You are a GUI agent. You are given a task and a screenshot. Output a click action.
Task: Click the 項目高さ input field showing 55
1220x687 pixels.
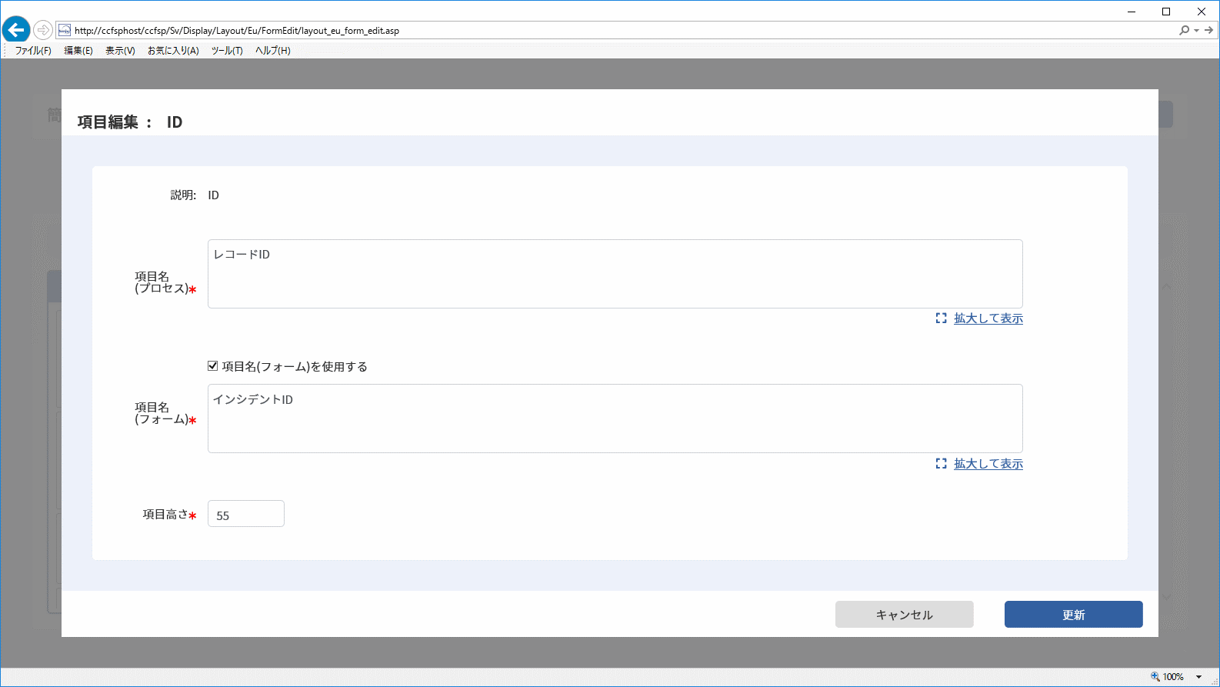(x=246, y=514)
